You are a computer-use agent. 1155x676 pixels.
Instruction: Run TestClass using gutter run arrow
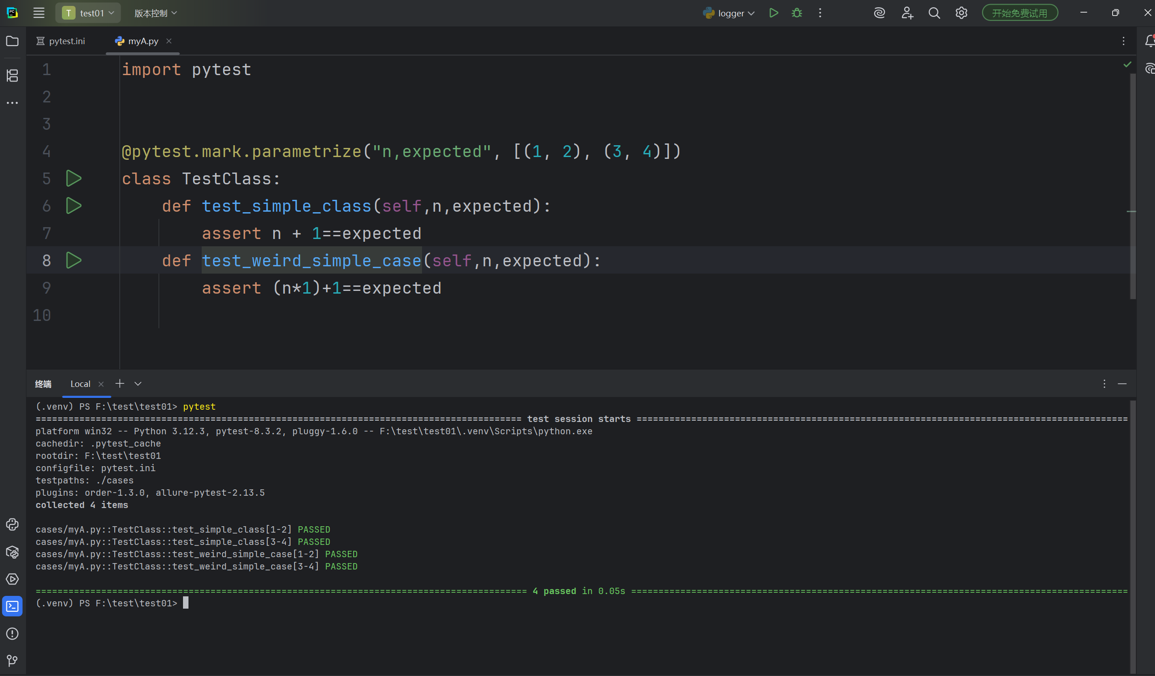click(x=74, y=178)
